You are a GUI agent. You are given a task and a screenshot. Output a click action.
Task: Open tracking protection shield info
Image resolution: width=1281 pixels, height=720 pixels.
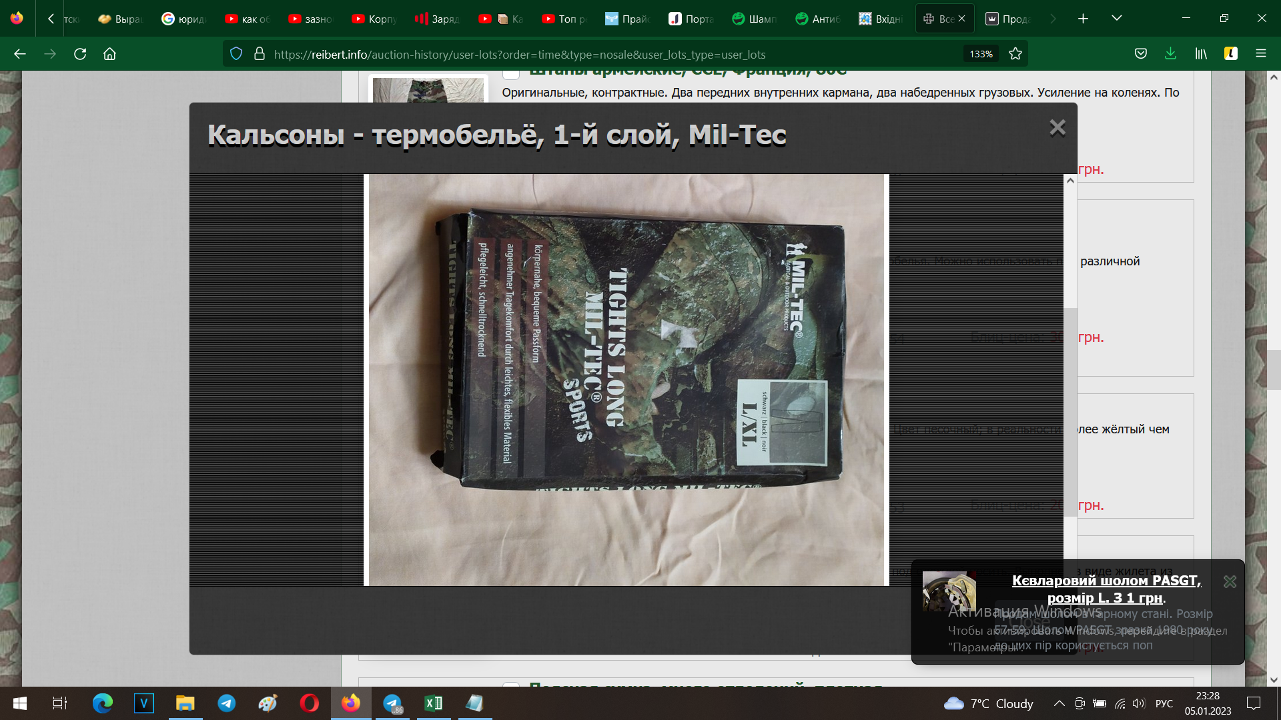point(236,54)
